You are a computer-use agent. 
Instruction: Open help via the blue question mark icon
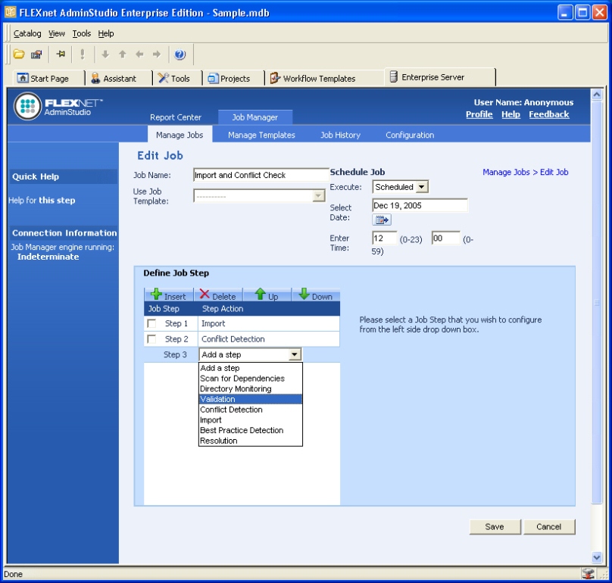180,55
